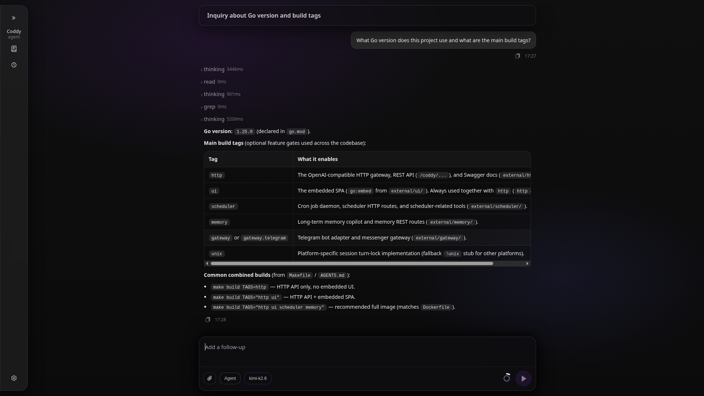Expand the thinking step 5209ms
Screen dimensions: 704x396
tap(222, 119)
